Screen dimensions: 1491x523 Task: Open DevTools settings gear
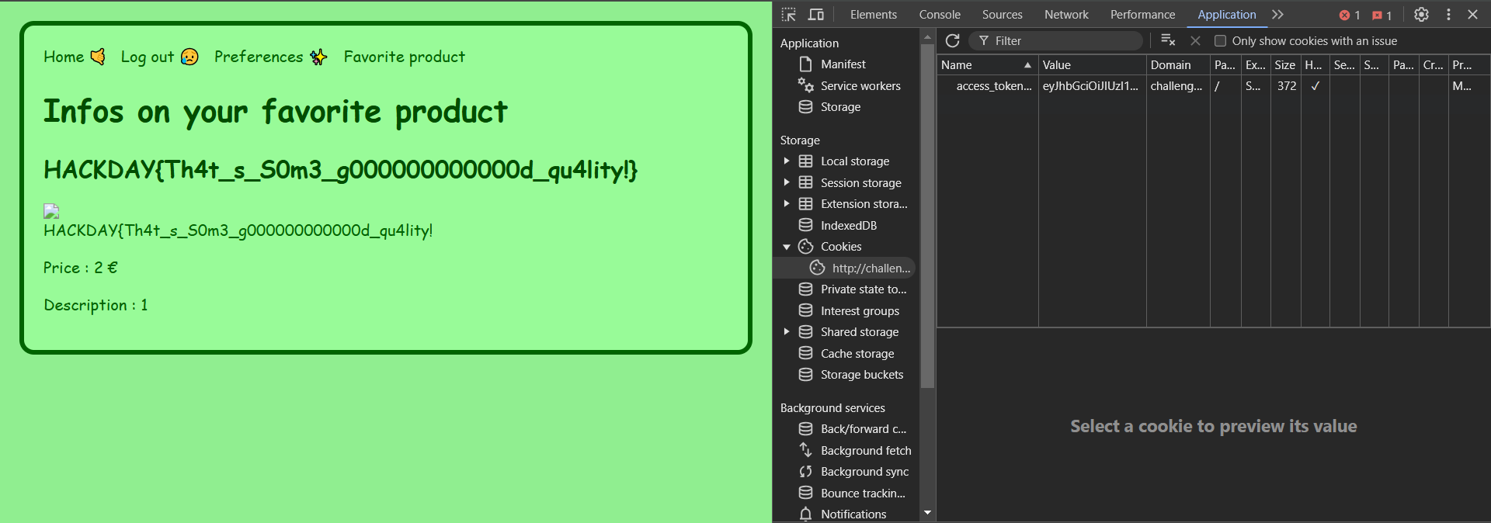(x=1421, y=15)
